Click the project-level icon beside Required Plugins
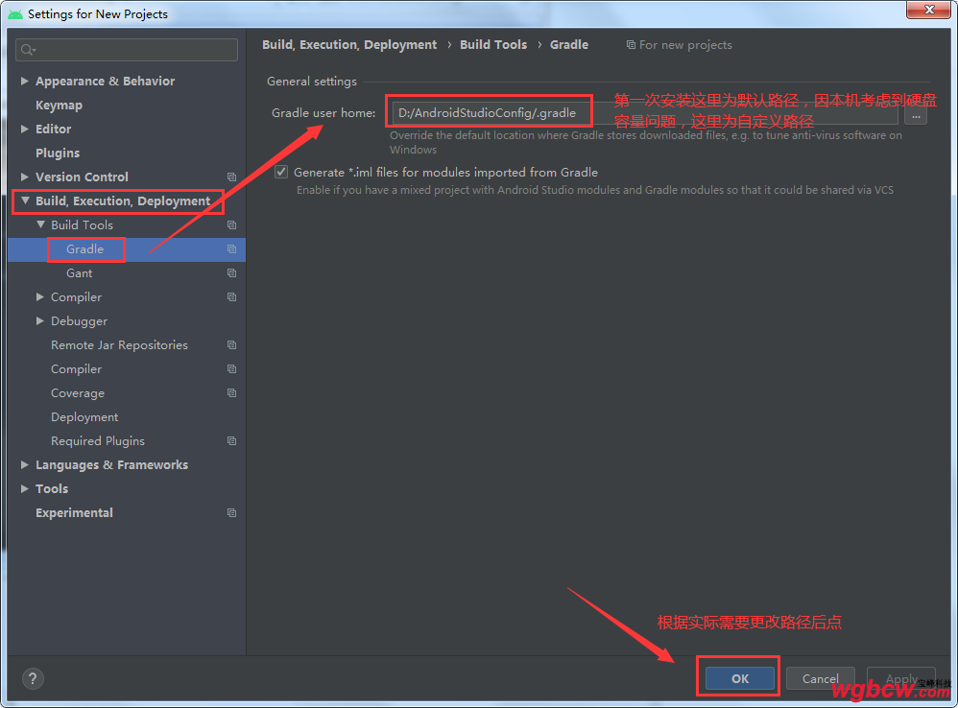The image size is (958, 708). point(231,440)
